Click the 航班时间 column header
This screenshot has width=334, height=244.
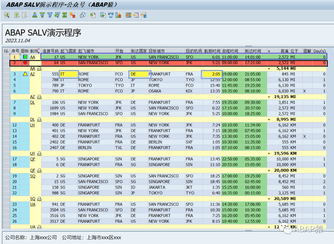click(212, 51)
